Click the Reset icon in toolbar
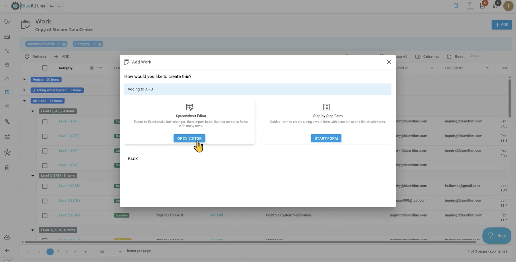This screenshot has height=262, width=516. click(x=449, y=57)
